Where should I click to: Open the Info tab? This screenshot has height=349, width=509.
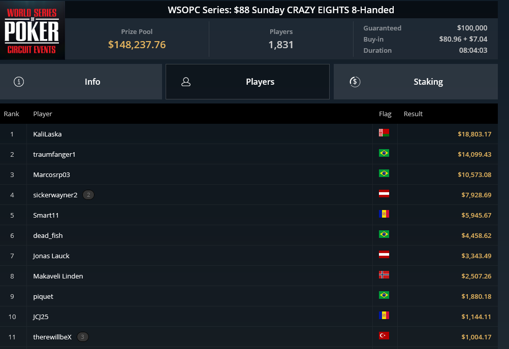(x=81, y=82)
